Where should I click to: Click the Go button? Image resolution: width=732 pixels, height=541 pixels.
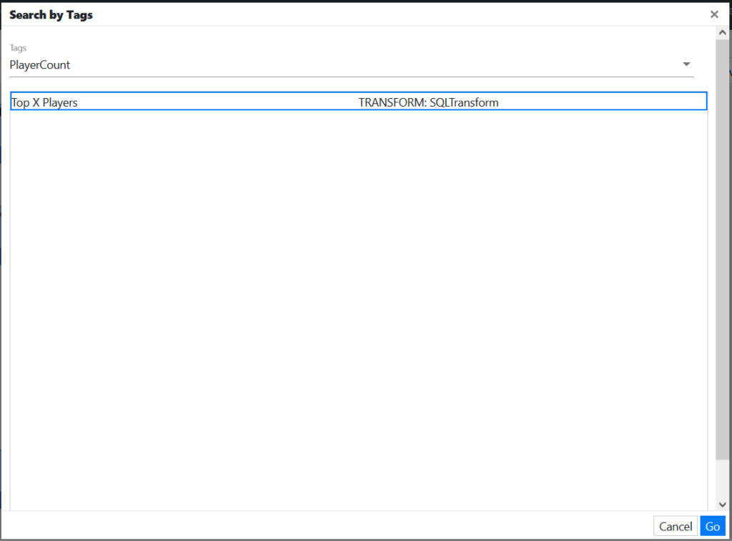pos(713,526)
